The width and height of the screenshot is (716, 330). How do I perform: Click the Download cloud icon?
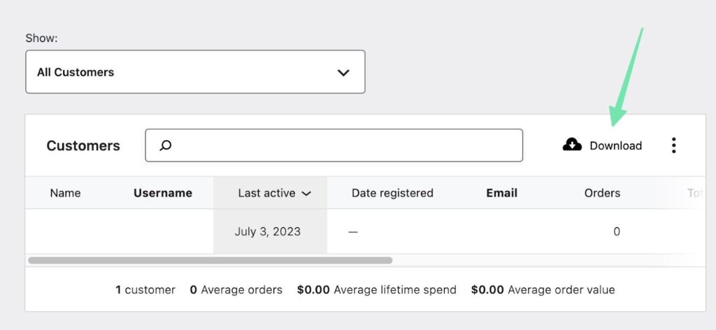coord(572,145)
